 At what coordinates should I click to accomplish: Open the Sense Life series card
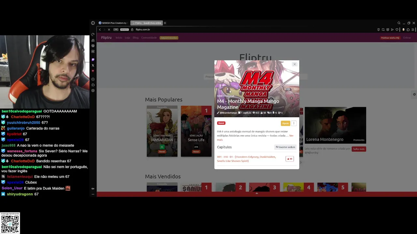click(x=196, y=131)
